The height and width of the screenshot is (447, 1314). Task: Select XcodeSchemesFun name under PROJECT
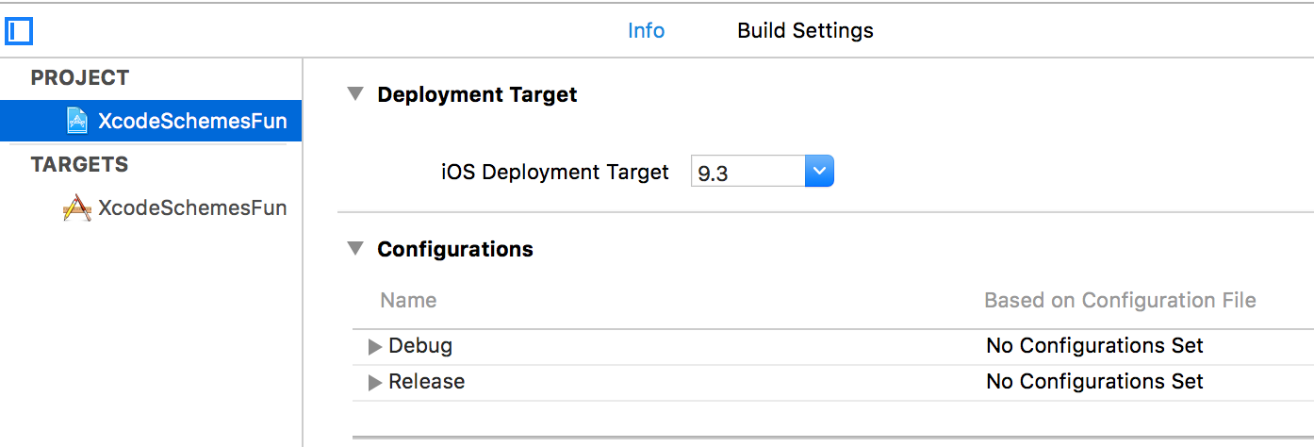click(x=192, y=121)
